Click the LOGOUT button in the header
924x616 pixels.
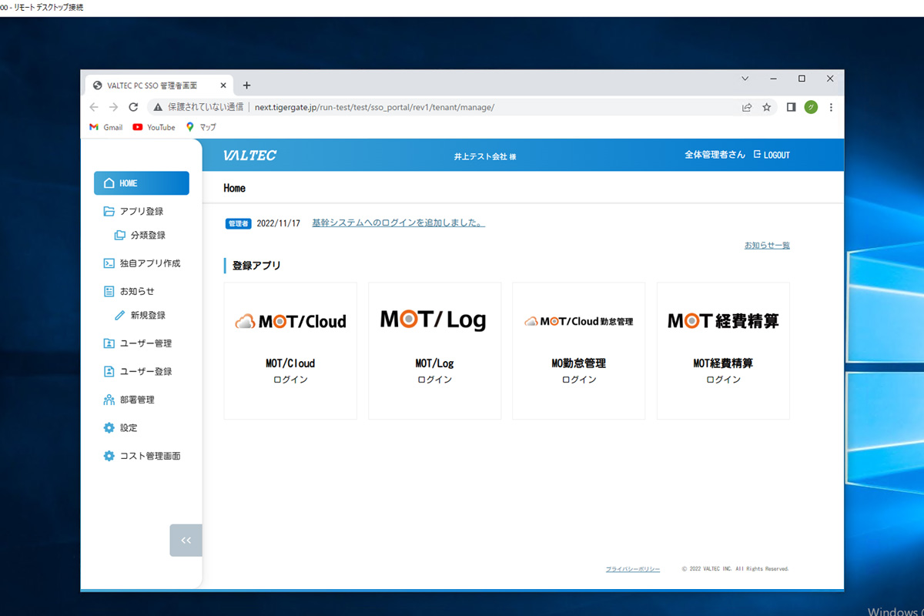[773, 154]
